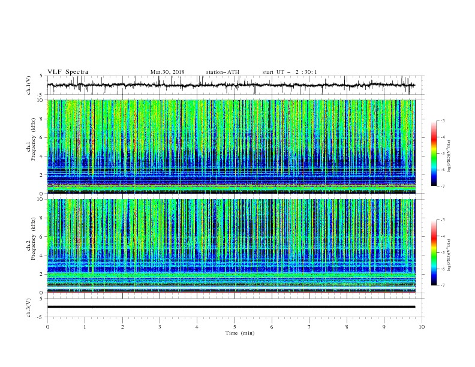The width and height of the screenshot is (475, 367).
Task: Click the flat black ch.3 voltage trace
Action: coord(231,307)
